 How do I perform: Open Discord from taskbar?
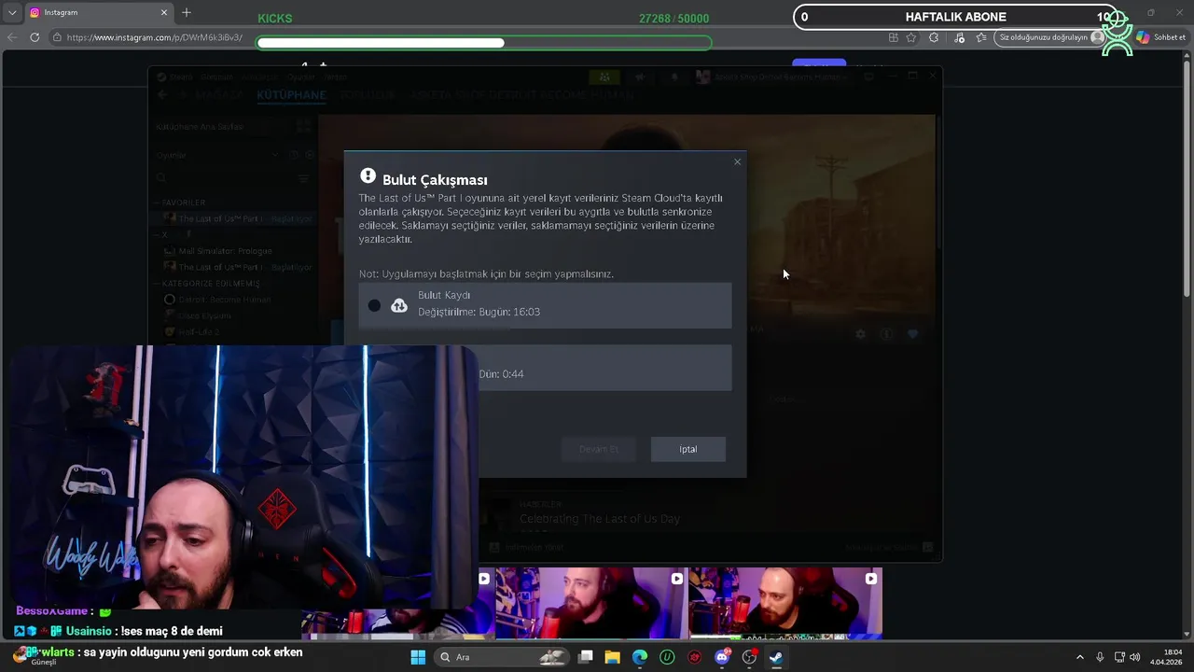(x=722, y=657)
